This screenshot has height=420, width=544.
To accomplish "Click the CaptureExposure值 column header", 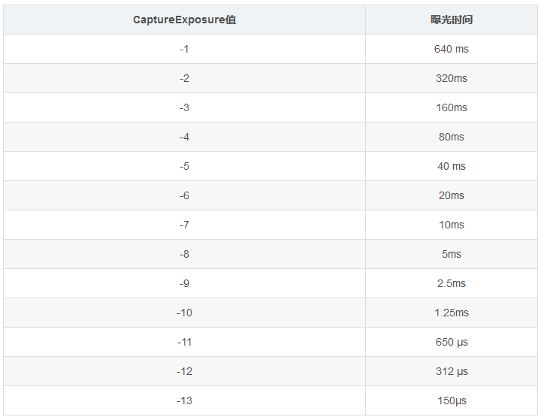I will [x=184, y=20].
